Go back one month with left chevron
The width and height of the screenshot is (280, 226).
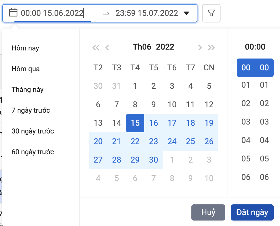pos(107,47)
